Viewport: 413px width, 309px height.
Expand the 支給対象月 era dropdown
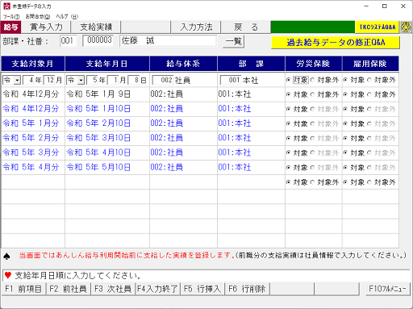[17, 80]
